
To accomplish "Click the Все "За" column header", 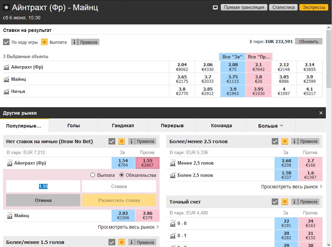I will tap(232, 57).
